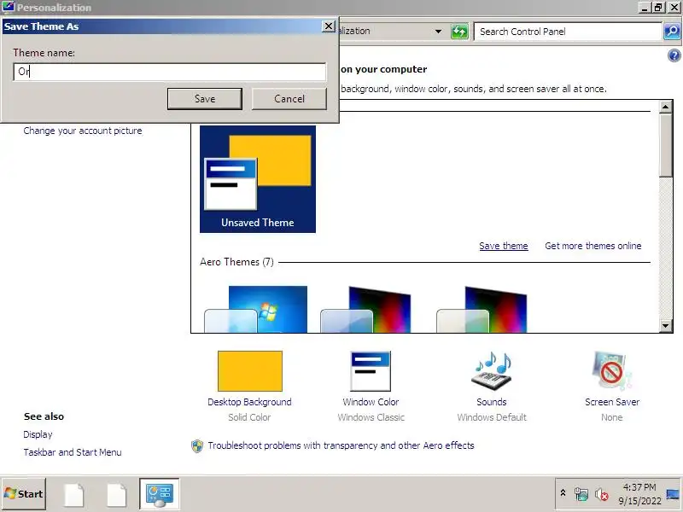Viewport: 683px width, 512px height.
Task: Click the muted volume tray icon
Action: click(x=602, y=494)
